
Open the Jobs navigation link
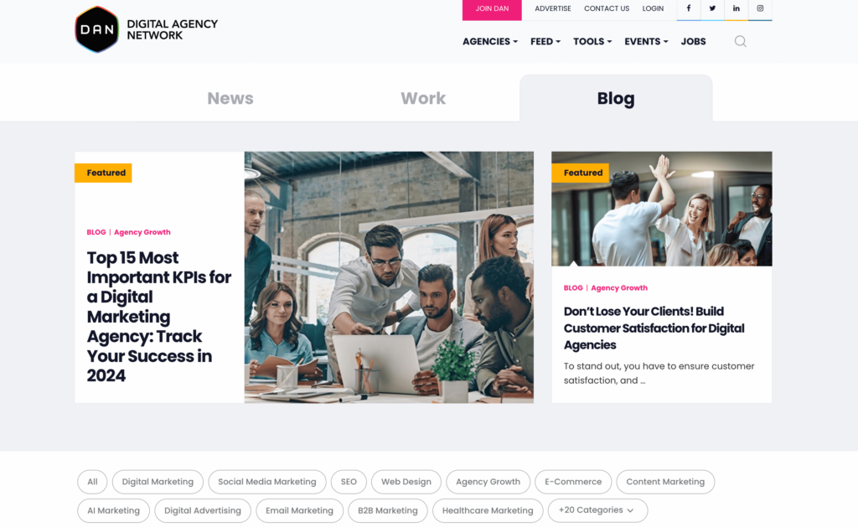pyautogui.click(x=693, y=42)
